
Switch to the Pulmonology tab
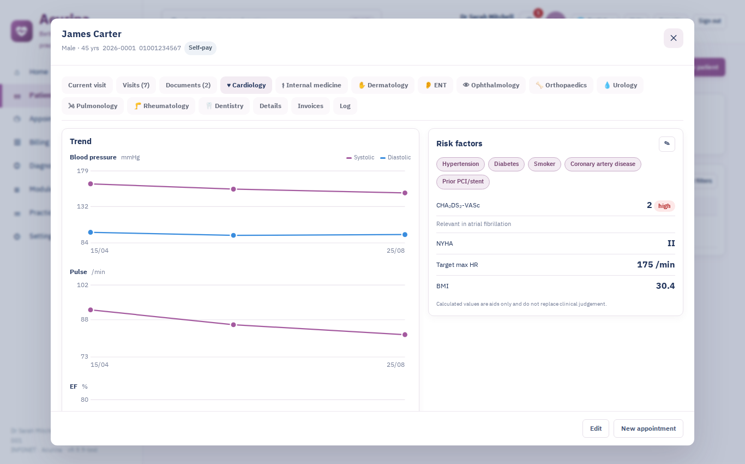coord(93,106)
